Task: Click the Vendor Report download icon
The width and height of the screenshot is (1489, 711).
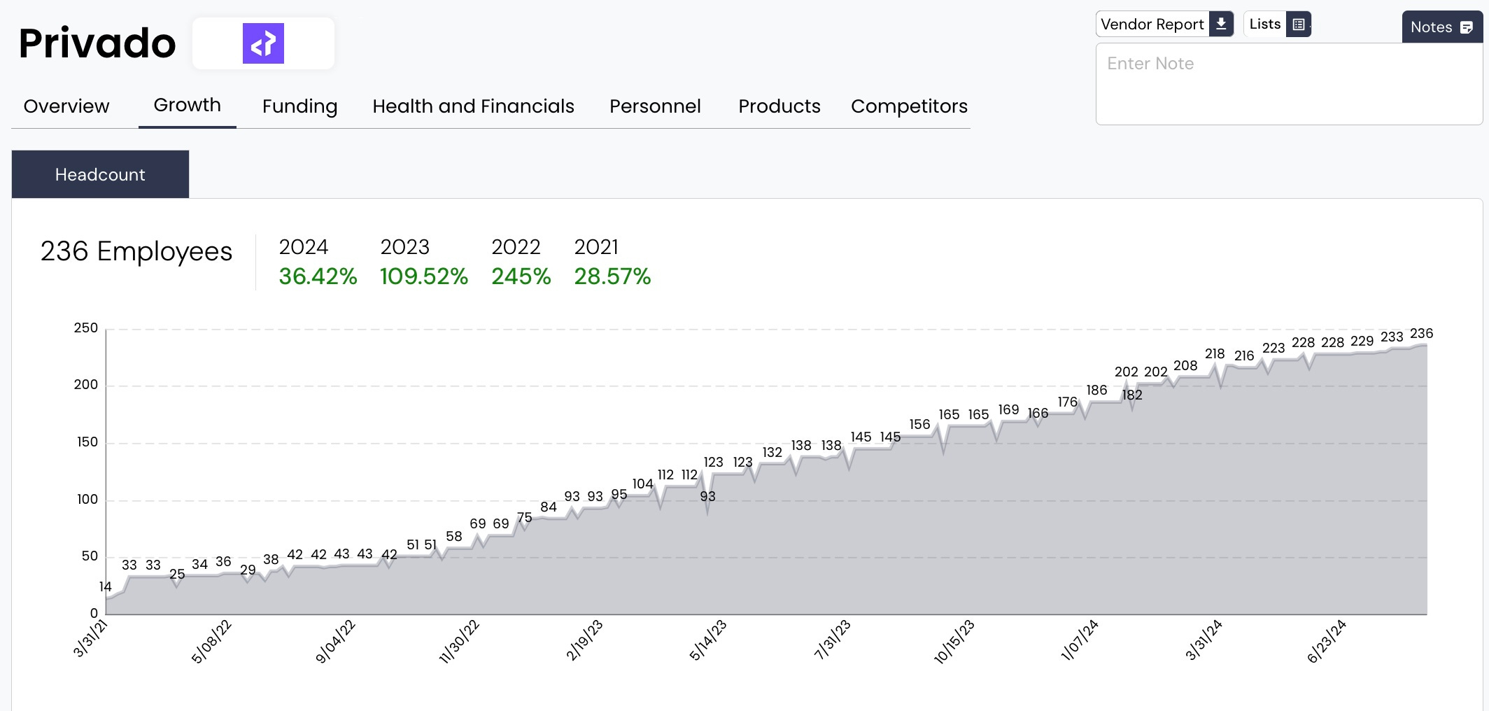Action: click(x=1221, y=24)
